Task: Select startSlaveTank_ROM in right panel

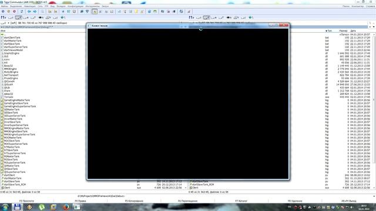Action: click(203, 185)
